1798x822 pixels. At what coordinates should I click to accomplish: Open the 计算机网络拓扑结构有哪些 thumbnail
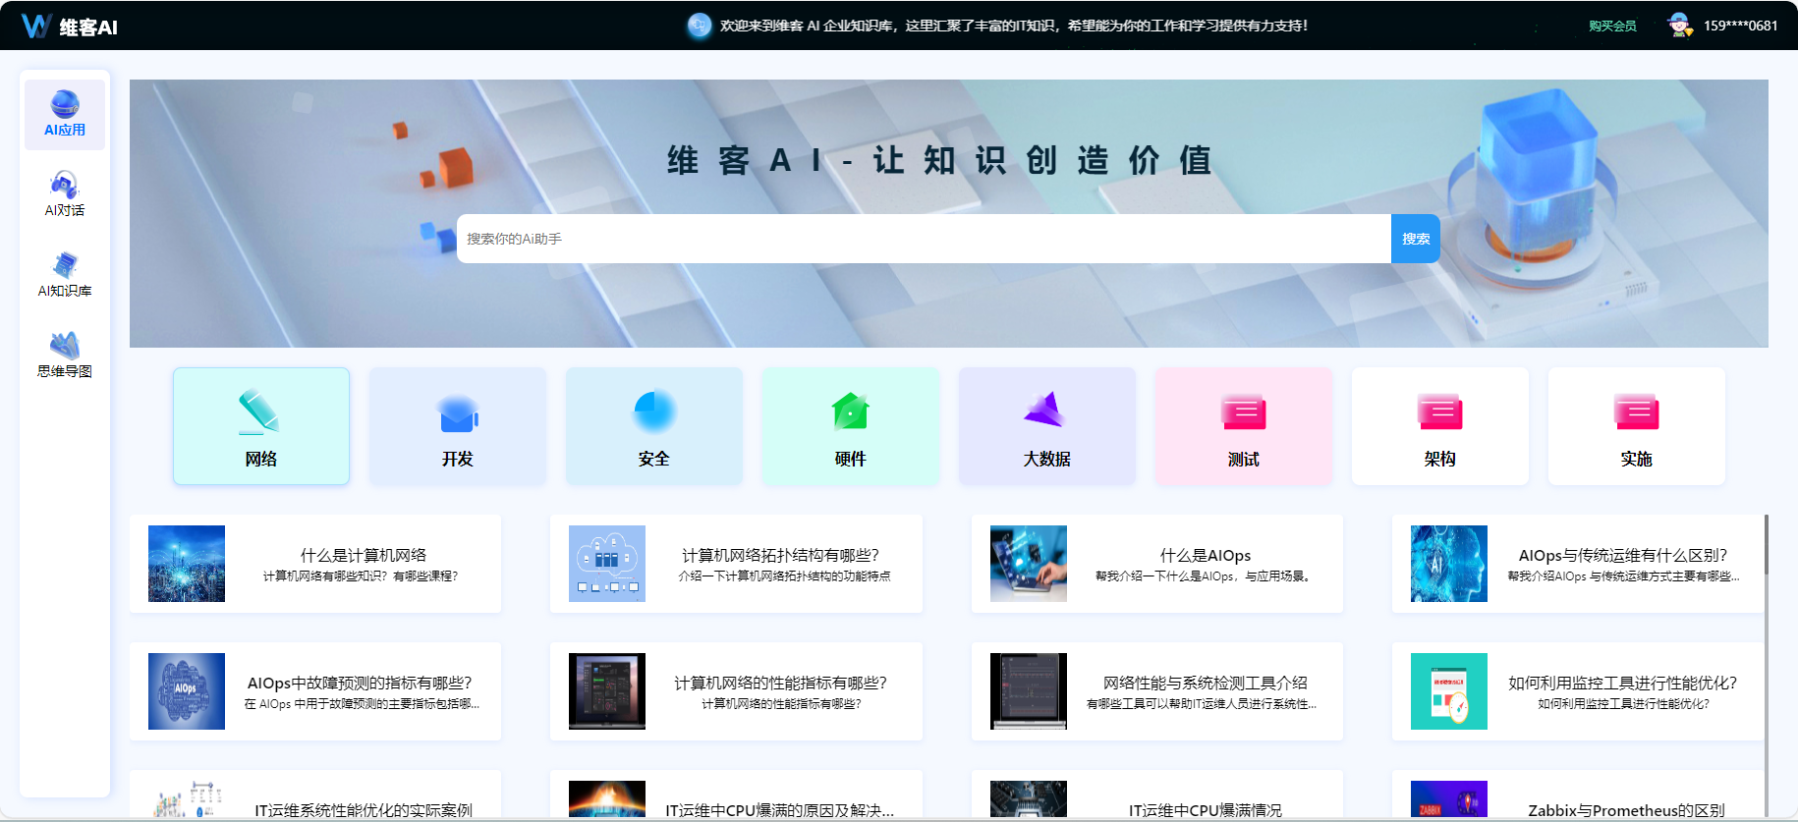click(x=607, y=564)
